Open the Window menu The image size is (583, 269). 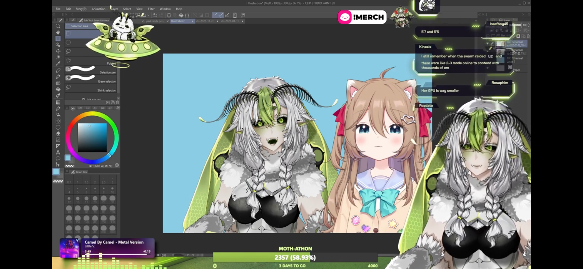(165, 9)
